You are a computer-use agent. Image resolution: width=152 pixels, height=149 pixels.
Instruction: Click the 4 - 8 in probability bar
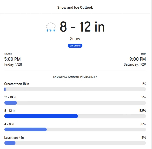[x=75, y=129]
